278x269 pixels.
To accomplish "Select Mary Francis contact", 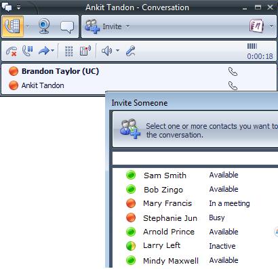I will click(x=167, y=203).
